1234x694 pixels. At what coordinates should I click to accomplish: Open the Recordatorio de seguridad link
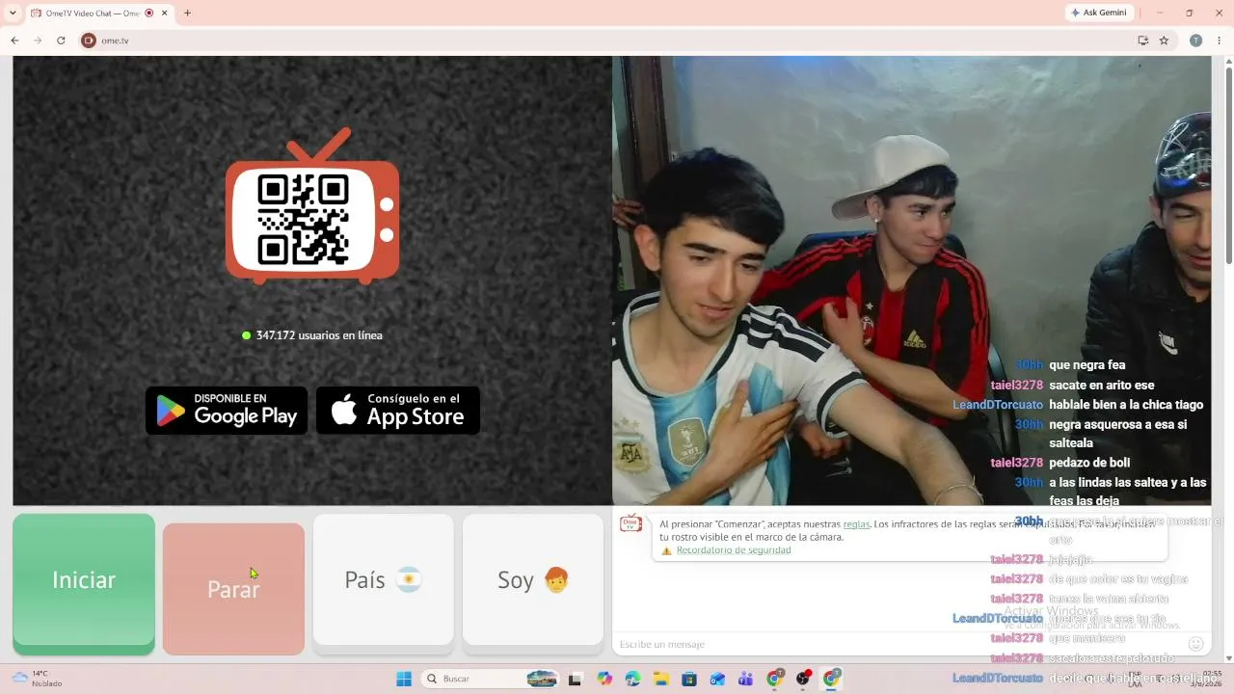point(734,550)
